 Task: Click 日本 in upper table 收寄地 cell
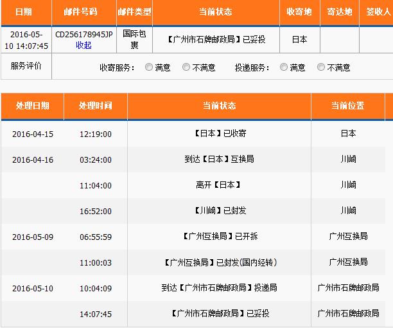click(299, 39)
